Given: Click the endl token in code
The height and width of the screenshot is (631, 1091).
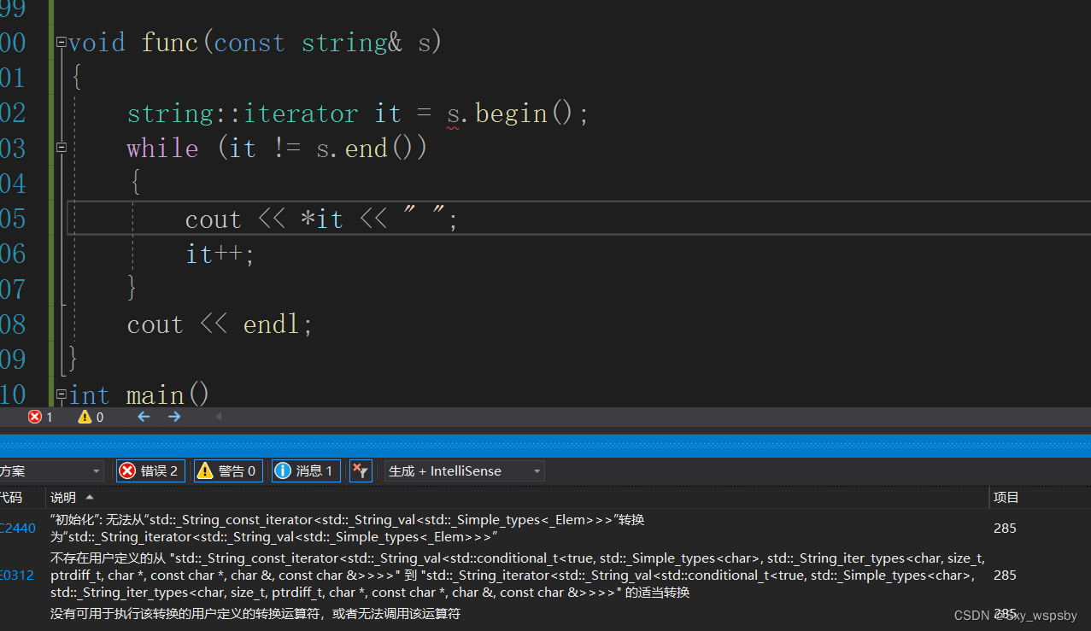Looking at the screenshot, I should click(x=272, y=324).
